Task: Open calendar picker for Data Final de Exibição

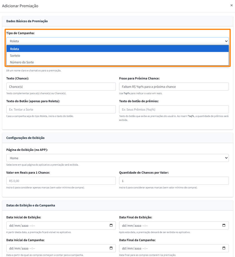Action: click(x=224, y=225)
